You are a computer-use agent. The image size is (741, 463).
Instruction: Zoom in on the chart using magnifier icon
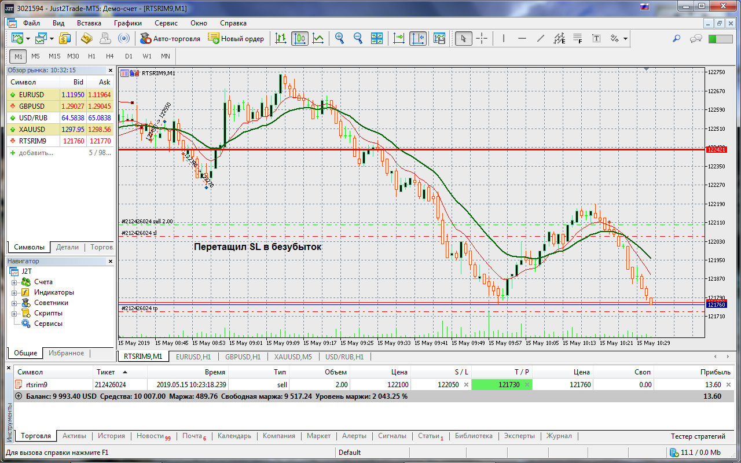339,39
